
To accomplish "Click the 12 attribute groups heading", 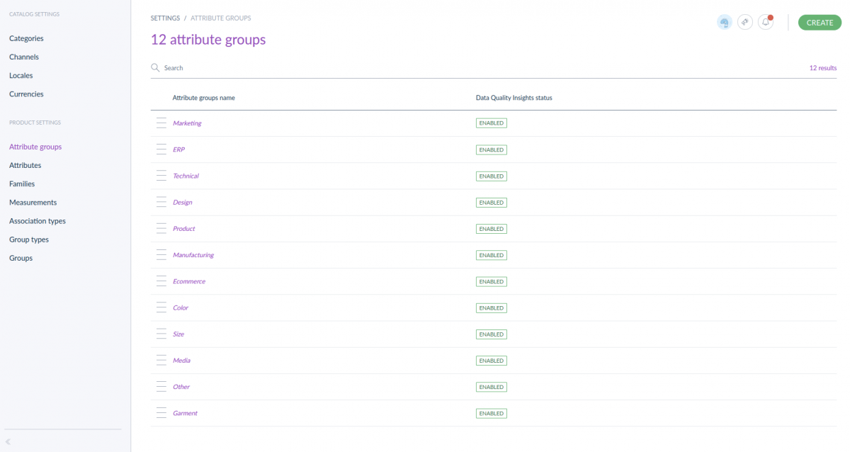I will click(208, 40).
